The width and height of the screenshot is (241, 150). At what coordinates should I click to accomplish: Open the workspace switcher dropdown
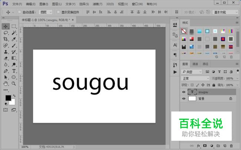click(225, 12)
